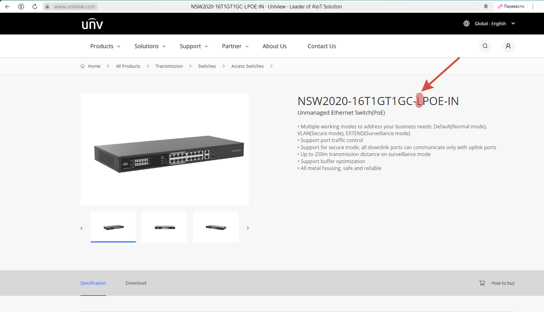Open the Products menu
Viewport: 544px width, 312px height.
coord(102,46)
